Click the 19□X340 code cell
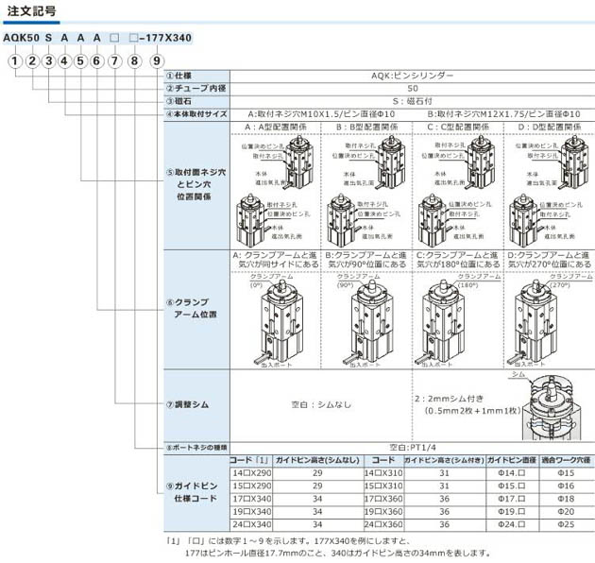Viewport: 595px width, 563px height. click(251, 512)
